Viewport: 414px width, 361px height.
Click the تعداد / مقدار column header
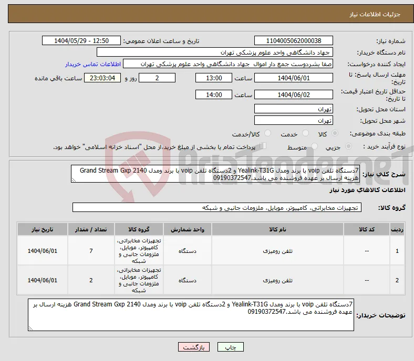(91, 229)
